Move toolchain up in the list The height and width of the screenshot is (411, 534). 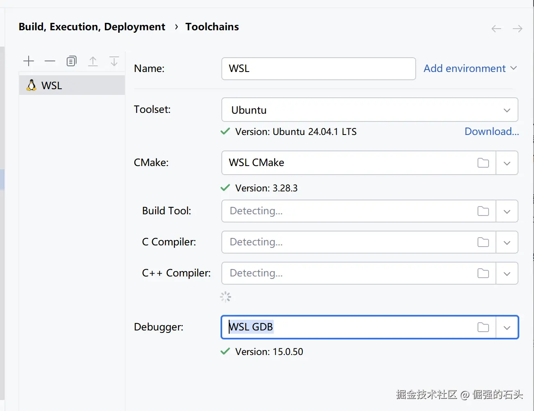coord(93,61)
